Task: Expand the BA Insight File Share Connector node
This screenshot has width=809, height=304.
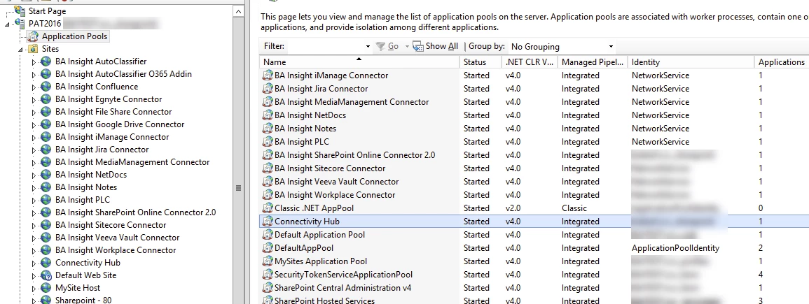Action: 34,112
